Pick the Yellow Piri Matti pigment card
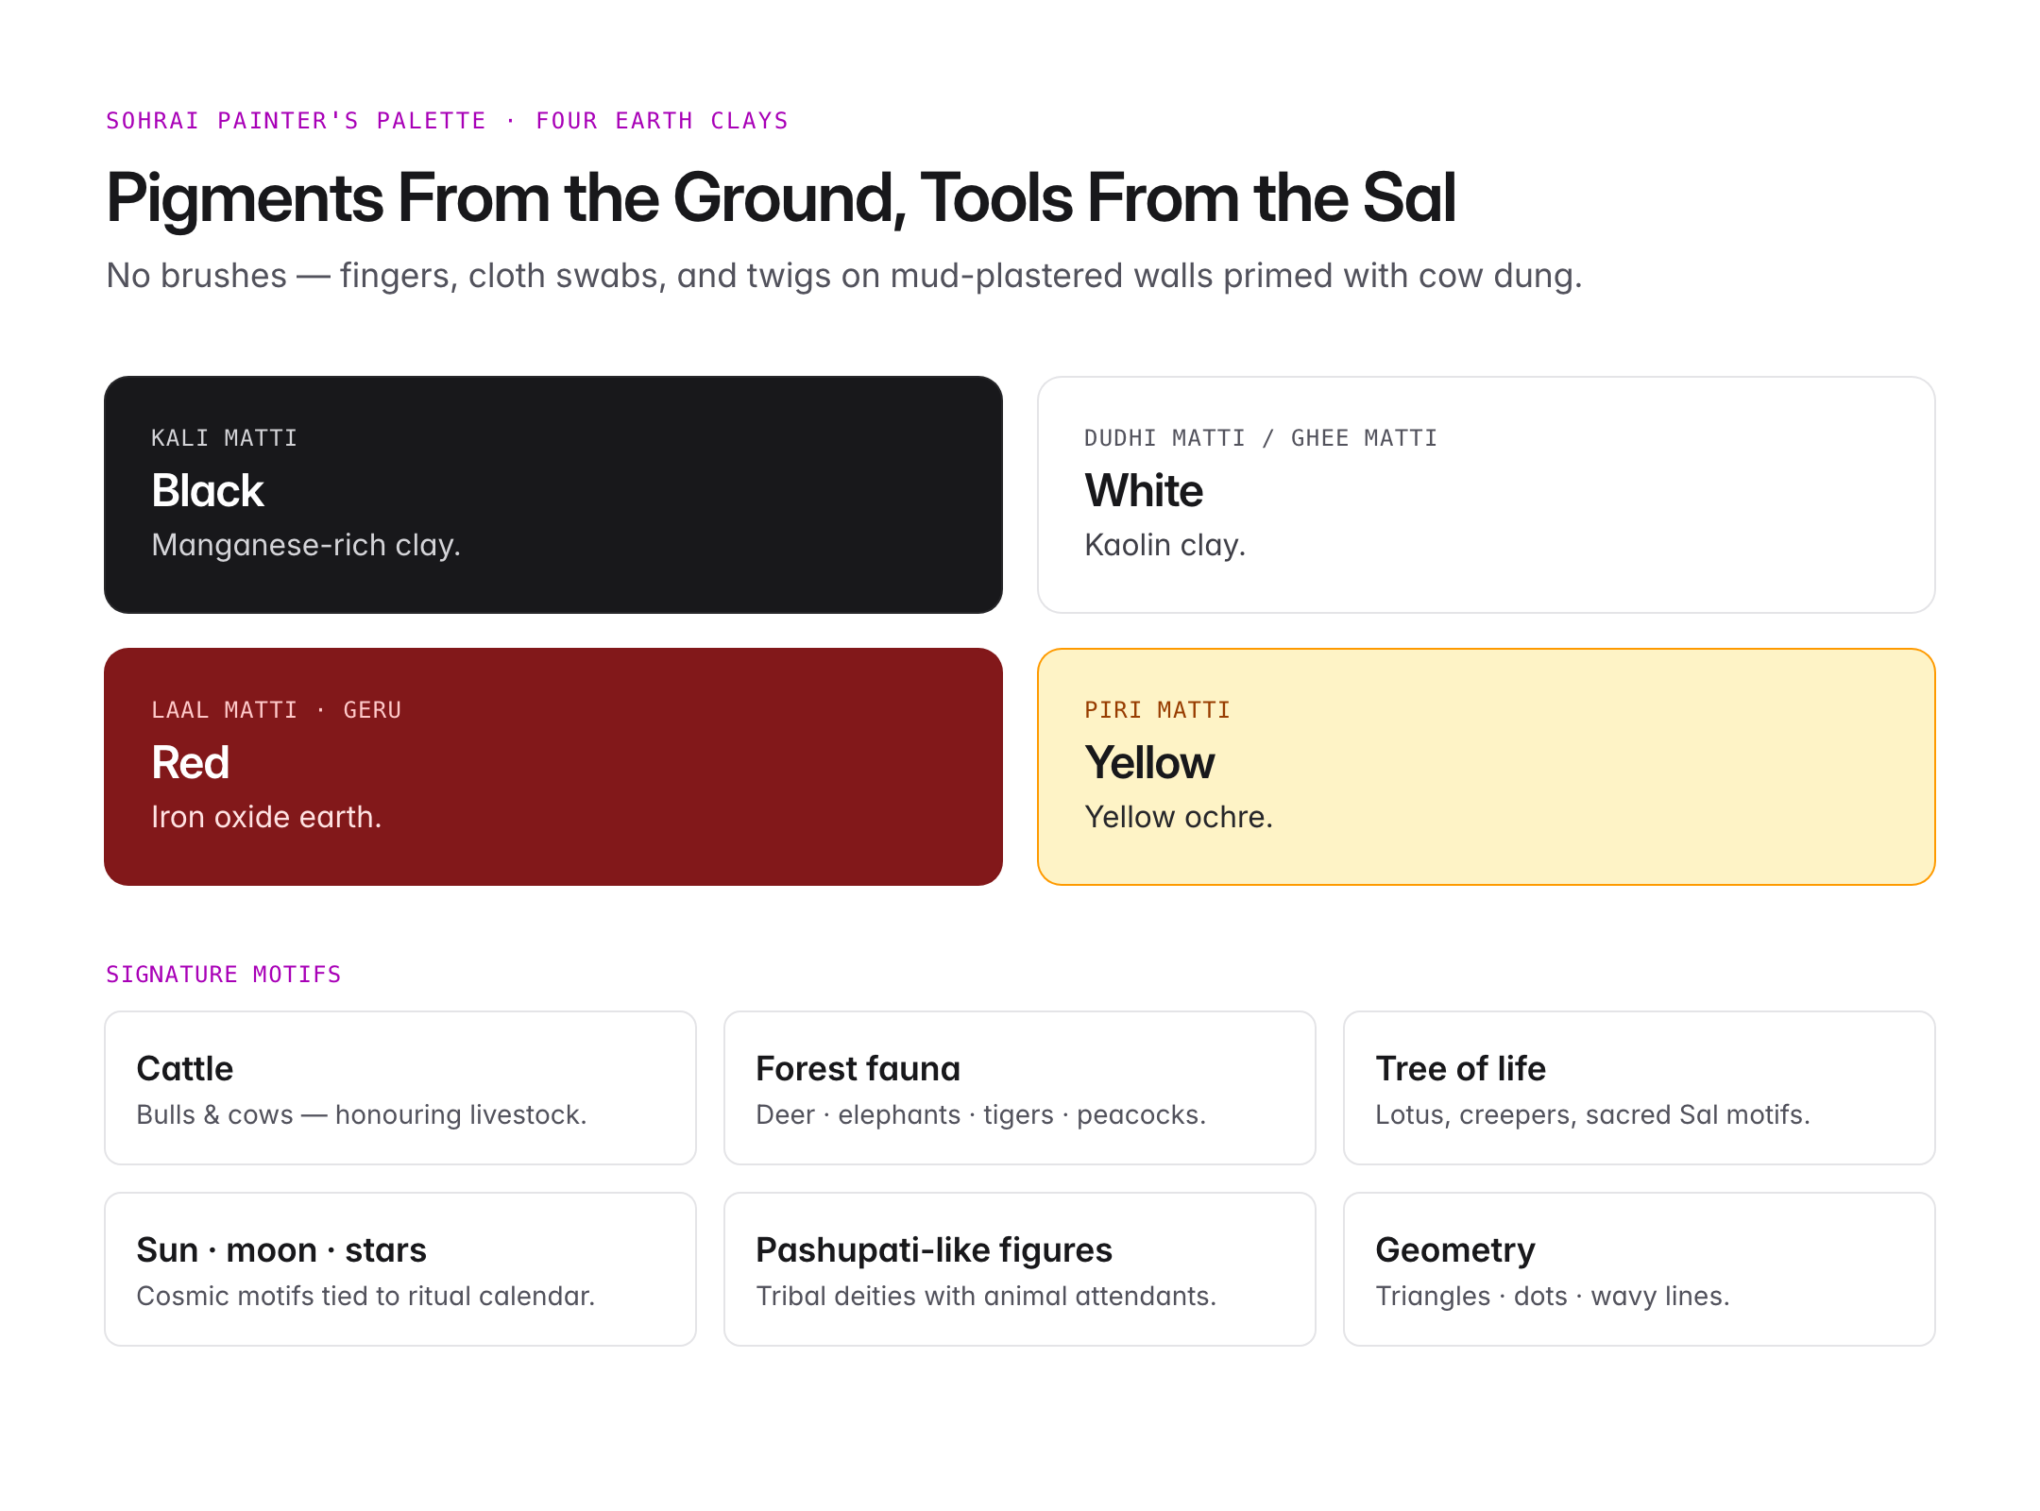This screenshot has height=1511, width=2040. pos(1487,767)
